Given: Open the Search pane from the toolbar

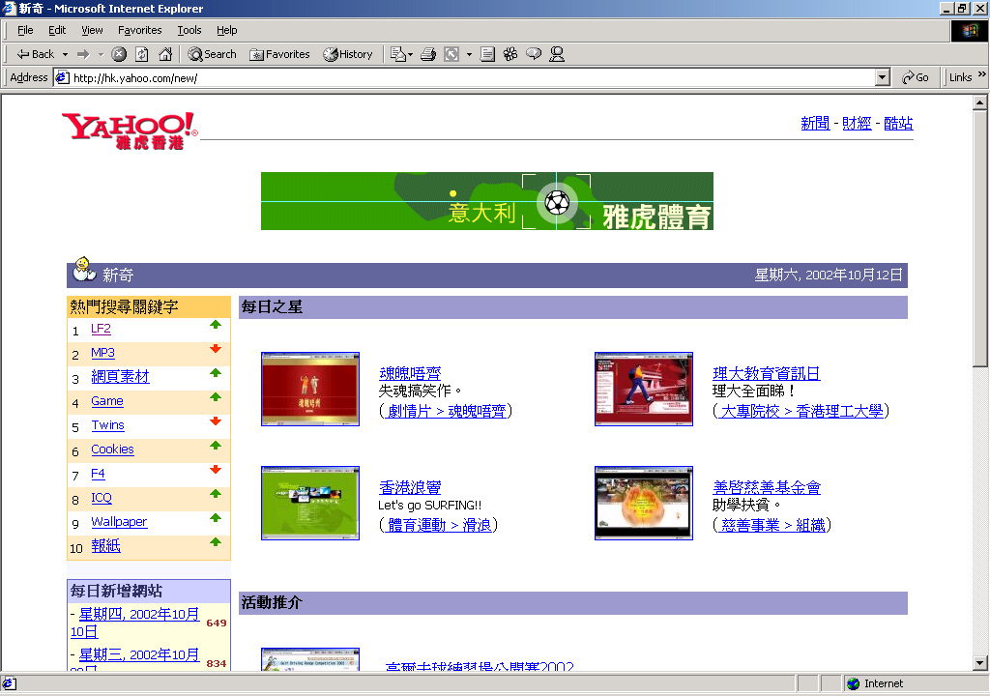Looking at the screenshot, I should click(212, 54).
